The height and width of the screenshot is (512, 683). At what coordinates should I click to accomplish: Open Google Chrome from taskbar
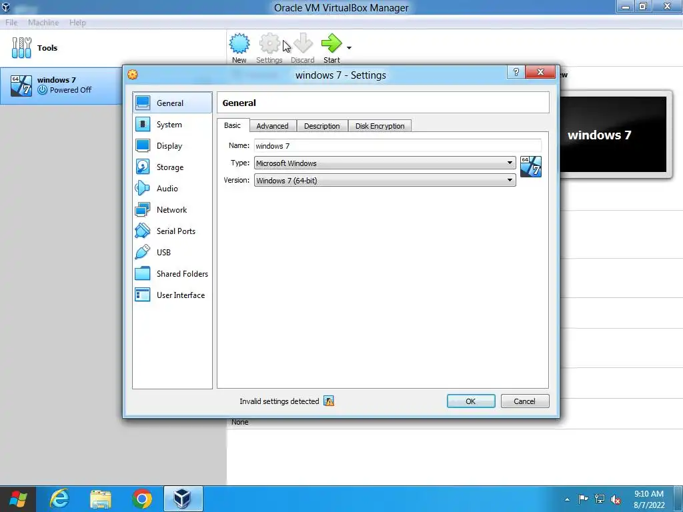(141, 499)
